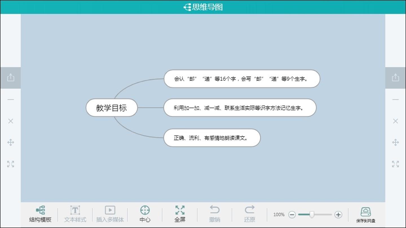Viewport: 406px width, 228px height.
Task: Click the left sidebar share icon
Action: (x=10, y=77)
